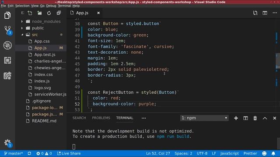Kill terminal with trash icon
The image size is (280, 157).
click(255, 118)
